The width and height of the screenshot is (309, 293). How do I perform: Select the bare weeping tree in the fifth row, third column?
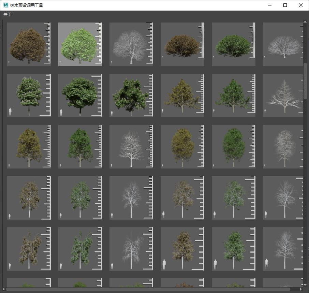tap(131, 249)
